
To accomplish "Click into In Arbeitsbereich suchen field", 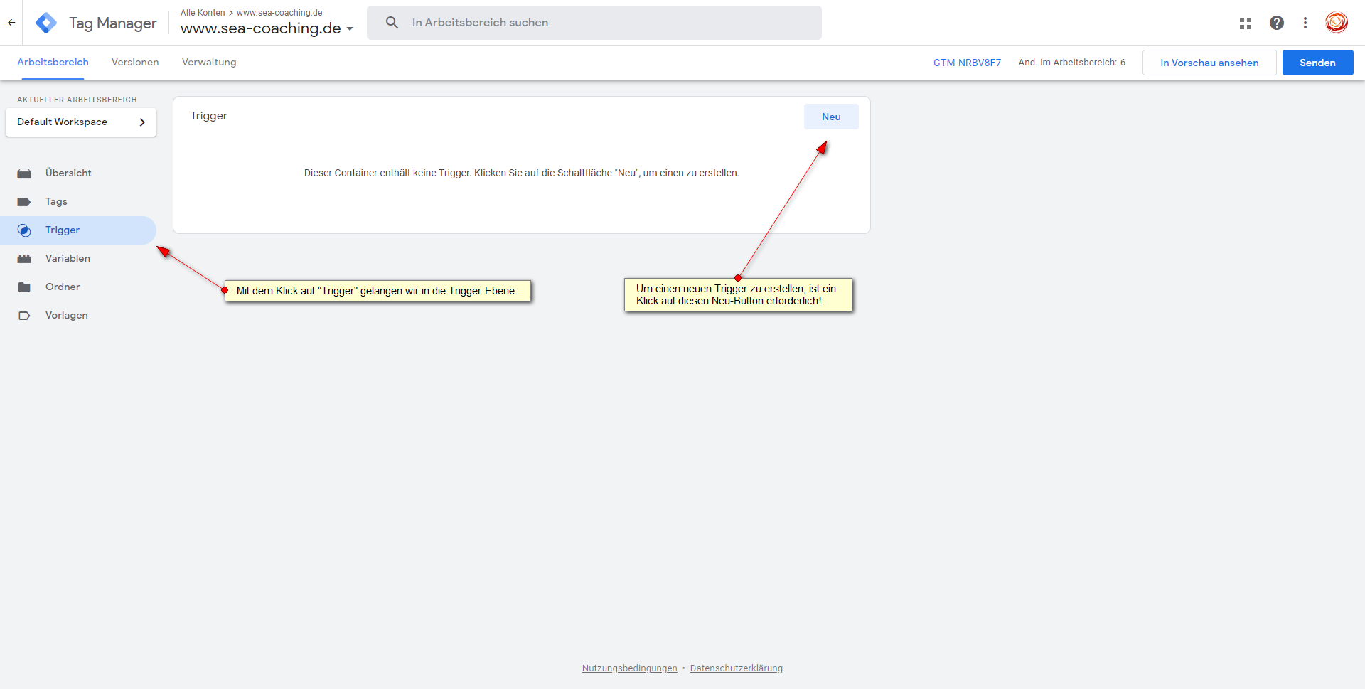I will 594,23.
